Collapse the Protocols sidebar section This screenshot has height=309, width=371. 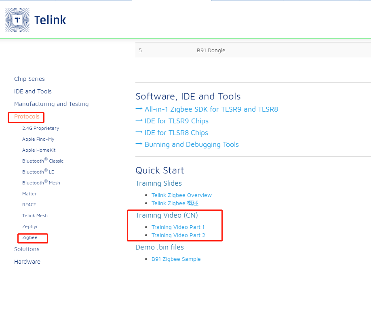point(27,116)
